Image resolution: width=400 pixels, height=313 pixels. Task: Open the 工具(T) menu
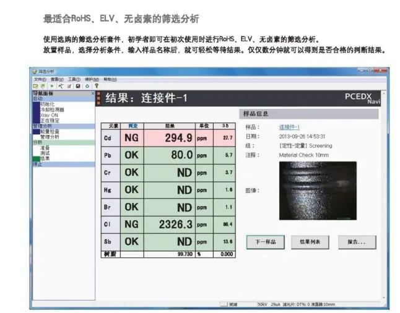[74, 80]
